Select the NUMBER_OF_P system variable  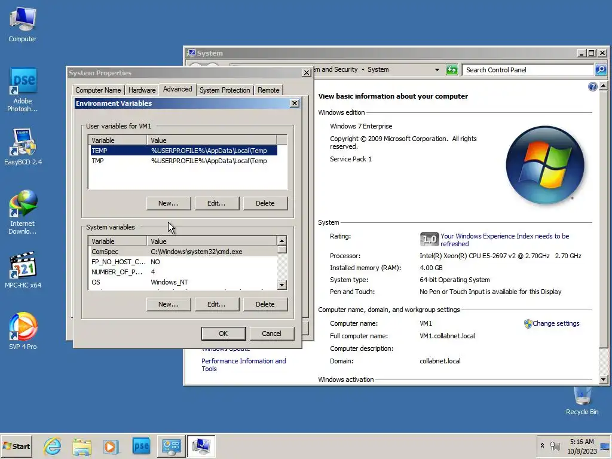tap(183, 272)
